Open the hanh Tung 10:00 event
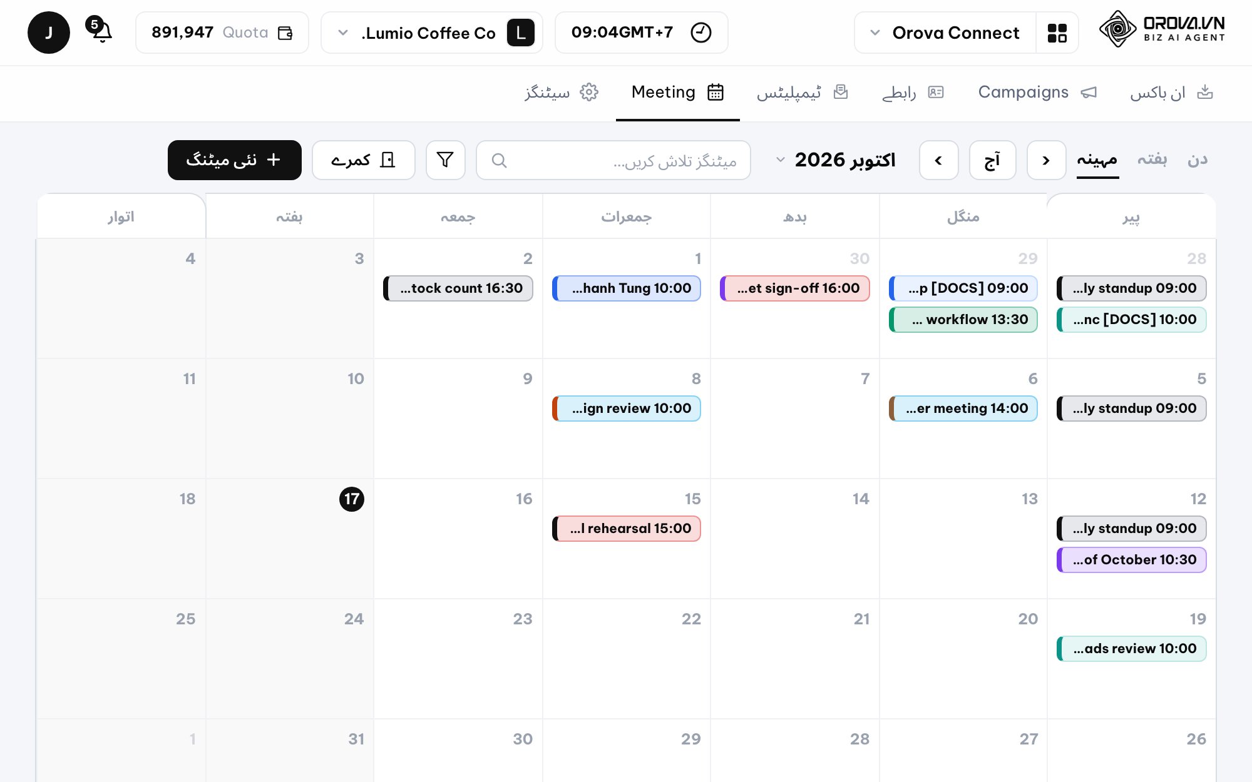 click(x=627, y=288)
